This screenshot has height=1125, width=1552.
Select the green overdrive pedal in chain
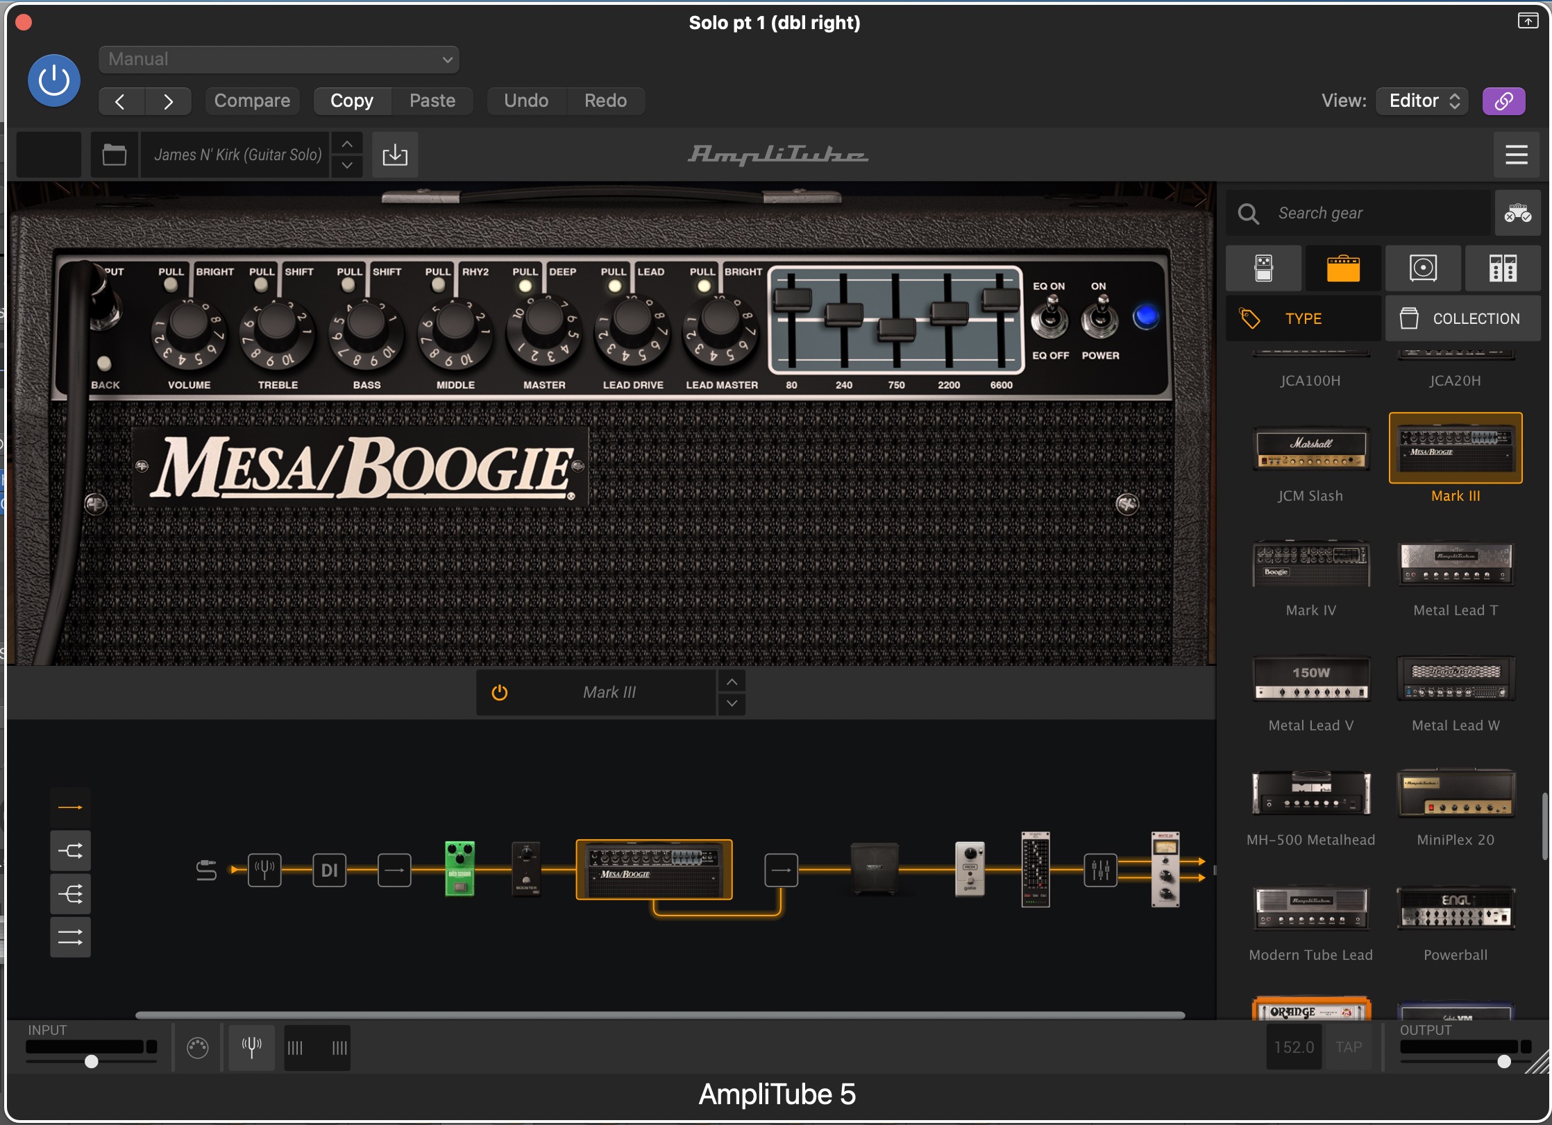coord(459,868)
